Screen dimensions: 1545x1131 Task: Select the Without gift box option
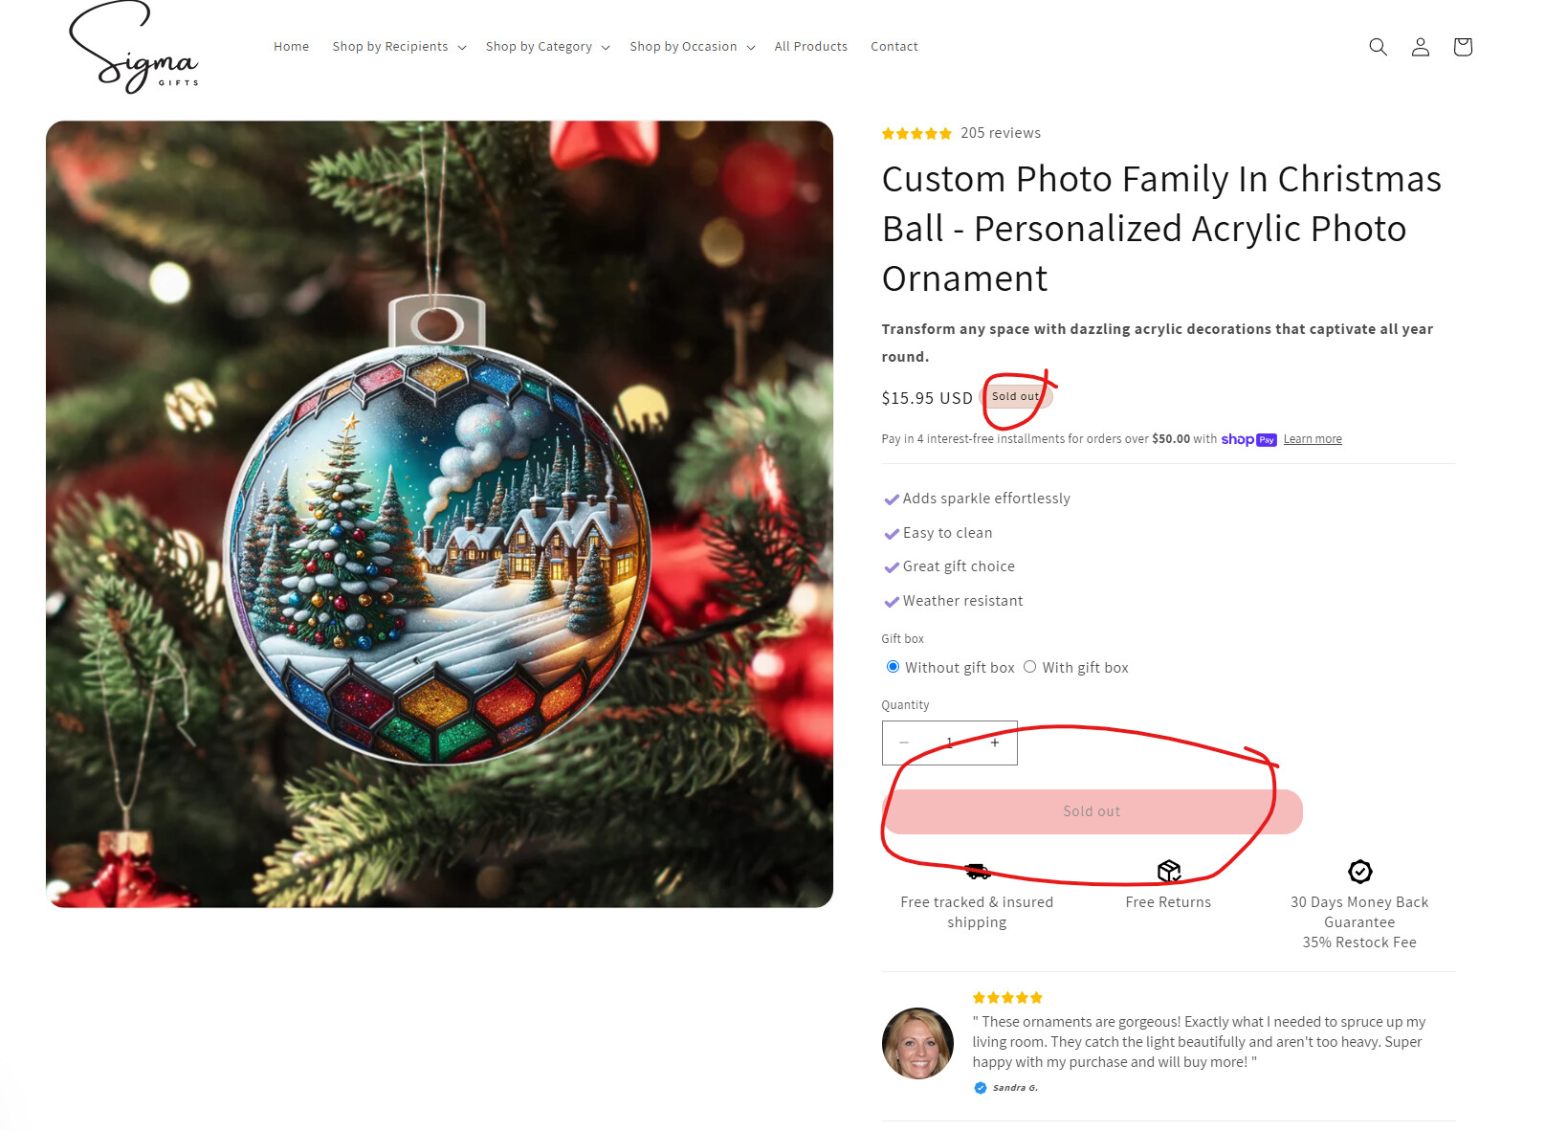click(x=893, y=667)
